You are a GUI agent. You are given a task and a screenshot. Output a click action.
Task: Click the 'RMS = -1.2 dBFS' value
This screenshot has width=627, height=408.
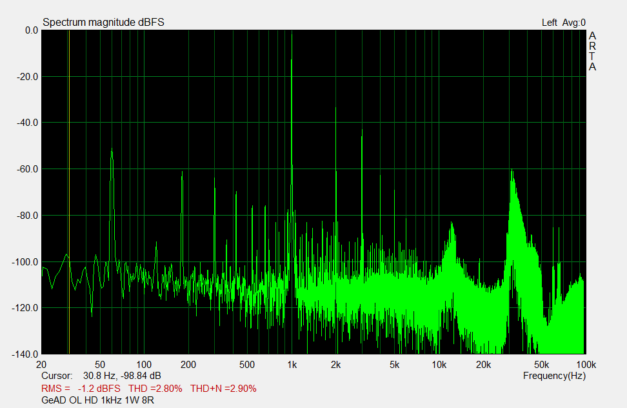tap(81, 389)
